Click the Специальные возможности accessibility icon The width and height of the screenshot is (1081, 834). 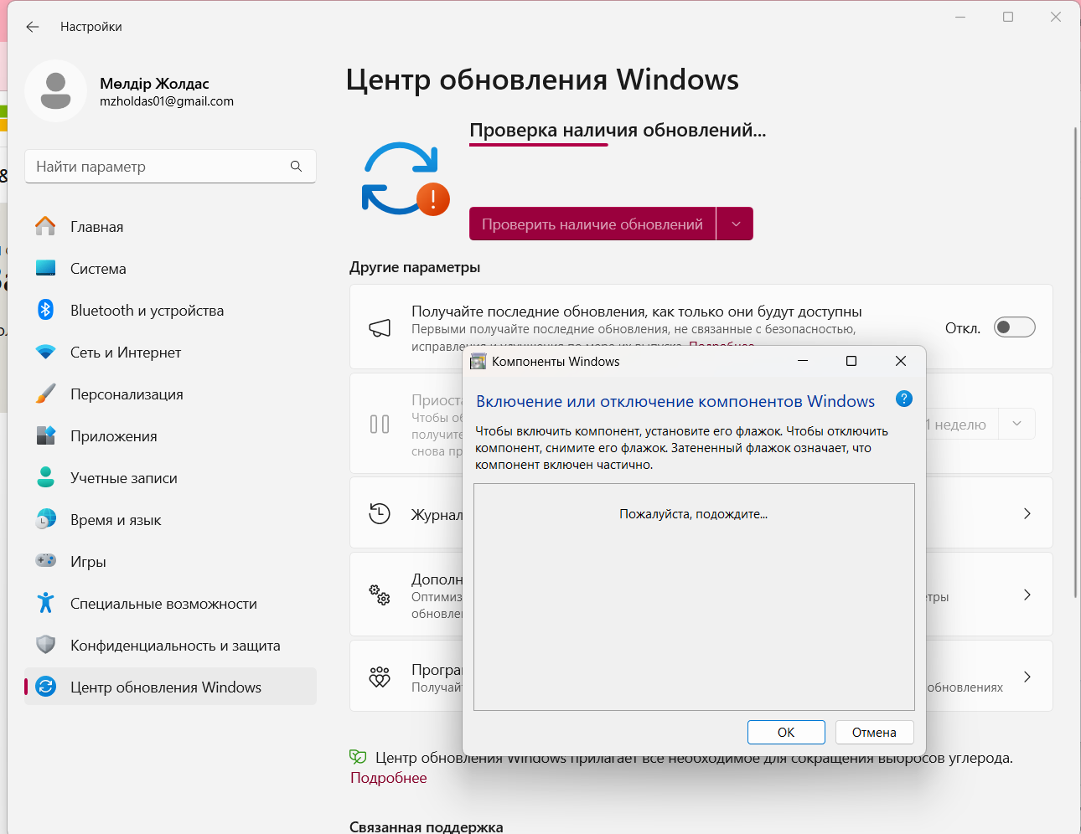46,603
